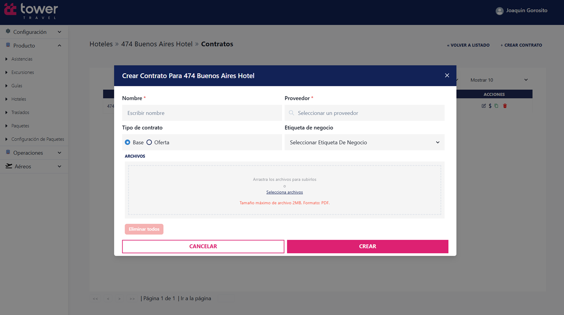The height and width of the screenshot is (315, 564).
Task: Select the Base contract type radio button
Action: point(127,142)
